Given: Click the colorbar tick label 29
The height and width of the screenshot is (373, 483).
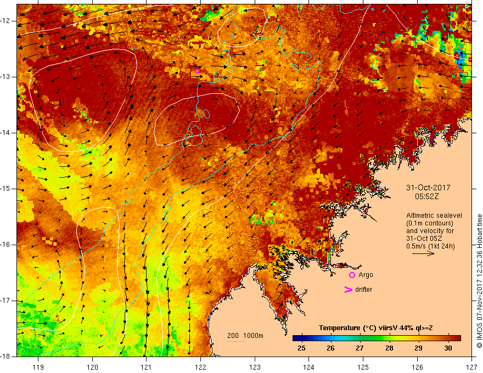Looking at the screenshot, I should tap(418, 348).
